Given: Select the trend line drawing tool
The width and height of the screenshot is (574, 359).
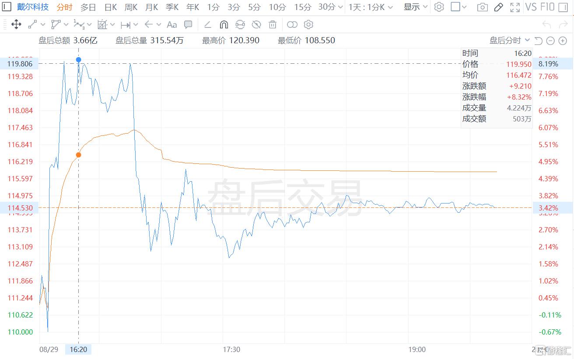Looking at the screenshot, I should click(x=32, y=24).
